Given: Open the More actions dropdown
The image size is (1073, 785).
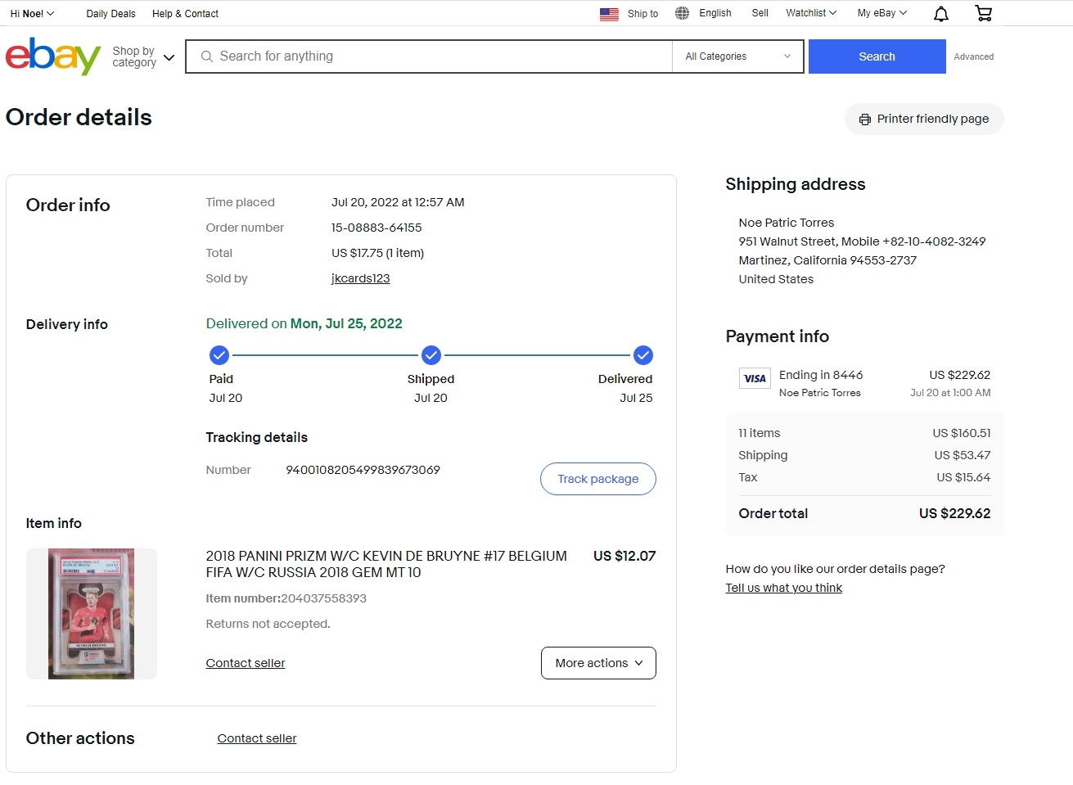Looking at the screenshot, I should [x=598, y=663].
